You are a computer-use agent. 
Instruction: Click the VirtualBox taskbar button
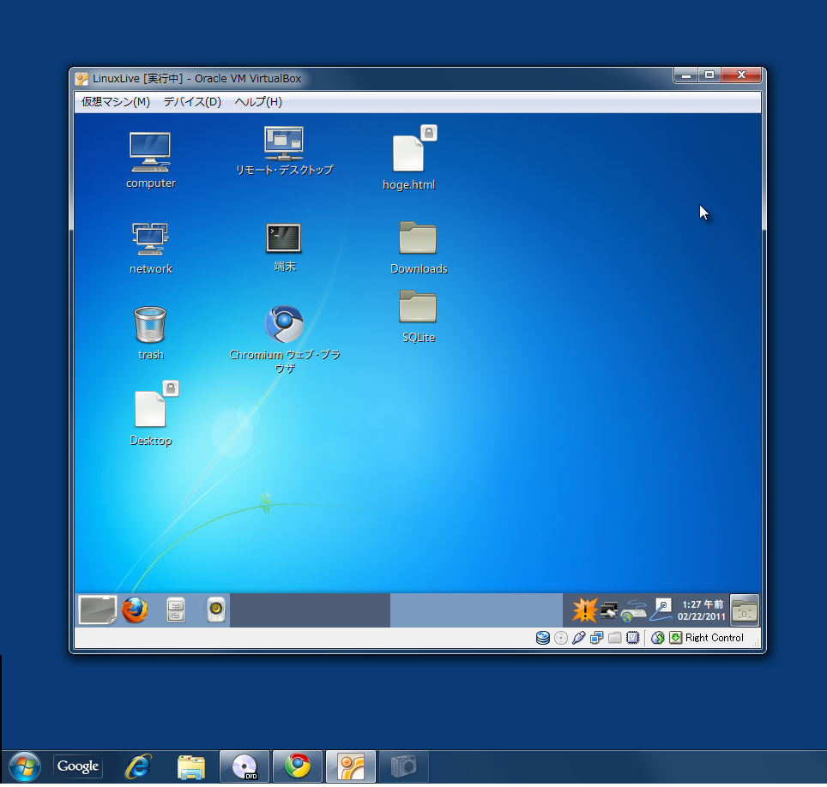[x=351, y=766]
